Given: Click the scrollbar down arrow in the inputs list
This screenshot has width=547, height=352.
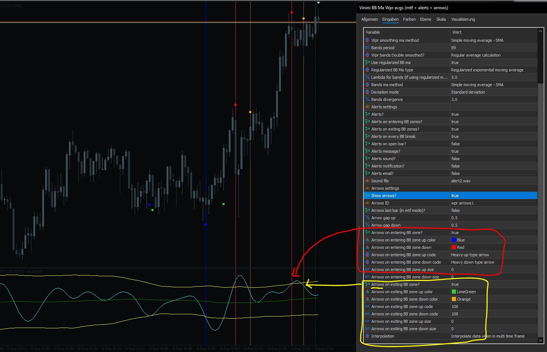Looking at the screenshot, I should tap(540, 340).
